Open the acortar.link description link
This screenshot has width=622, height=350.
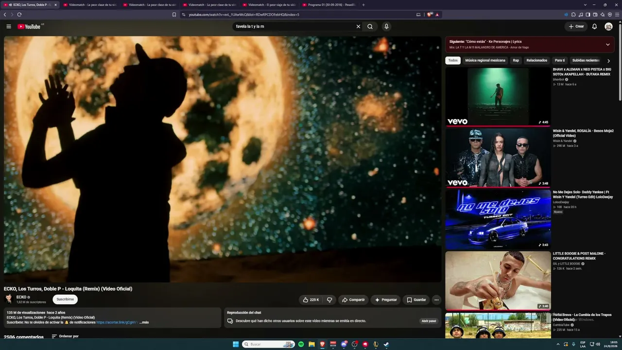117,322
